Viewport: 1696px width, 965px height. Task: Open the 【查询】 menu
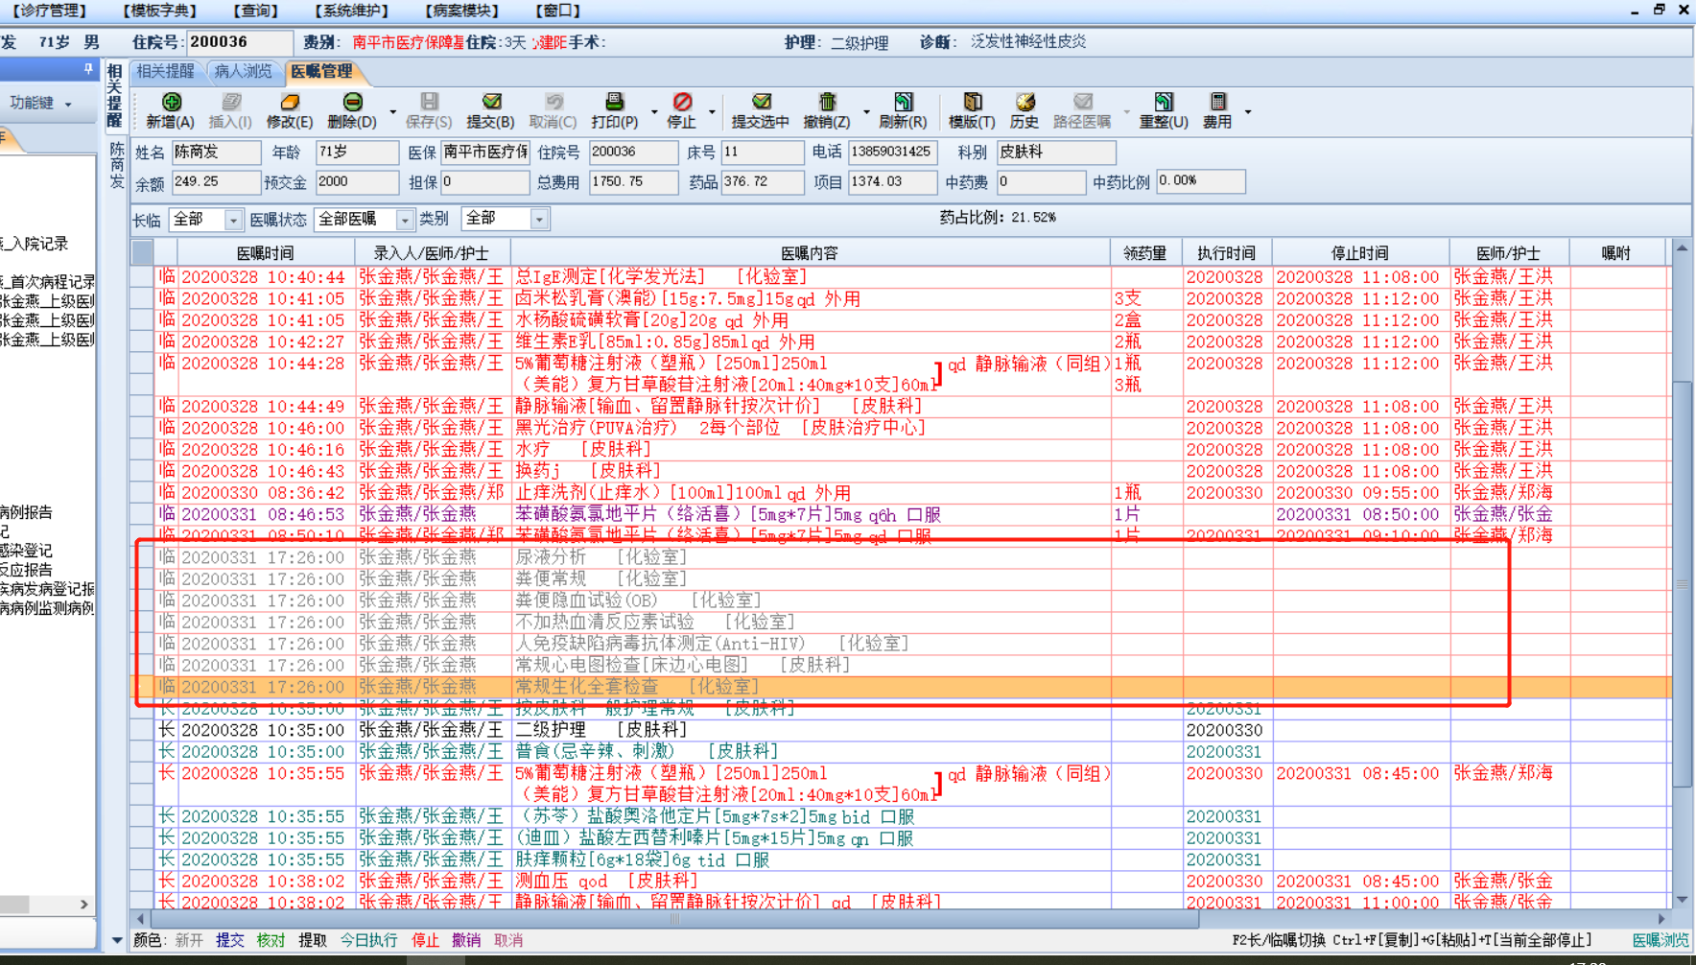(255, 11)
